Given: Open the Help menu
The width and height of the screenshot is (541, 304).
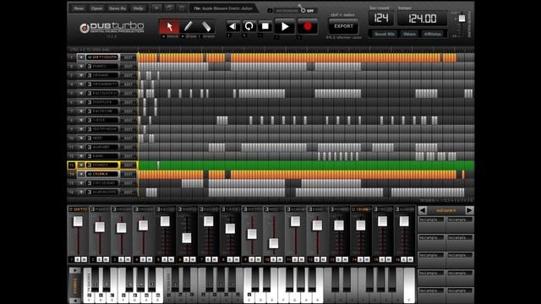Looking at the screenshot, I should pos(139,8).
